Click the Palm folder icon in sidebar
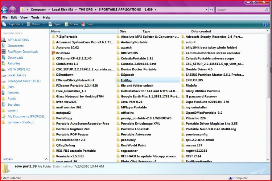This screenshot has height=181, width=272. click(4, 87)
